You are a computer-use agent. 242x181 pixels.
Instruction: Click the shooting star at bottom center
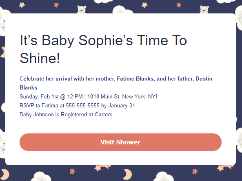pos(102,168)
